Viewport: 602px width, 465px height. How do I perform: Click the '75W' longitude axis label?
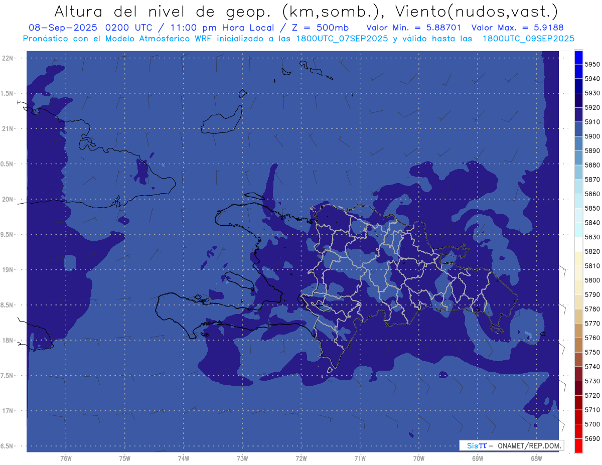[124, 458]
